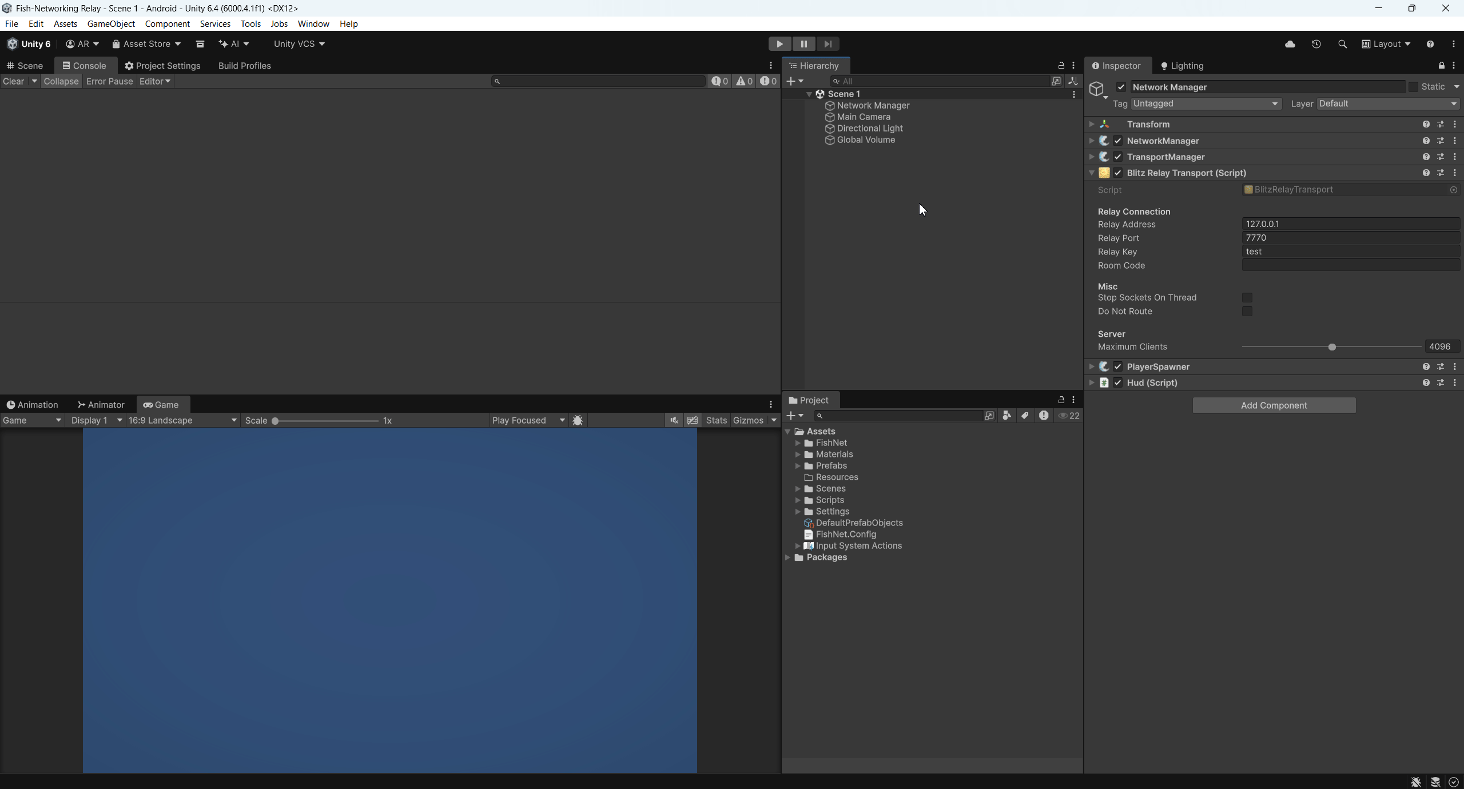The height and width of the screenshot is (789, 1464).
Task: Open the Layer dropdown showing Default
Action: (x=1387, y=103)
